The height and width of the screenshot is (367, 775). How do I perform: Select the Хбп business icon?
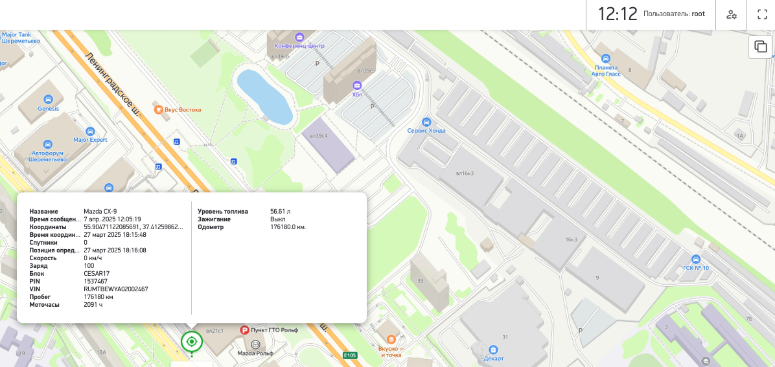357,85
